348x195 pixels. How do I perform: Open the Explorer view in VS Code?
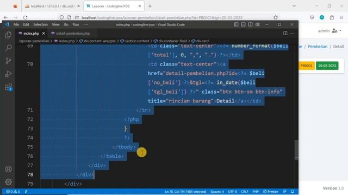point(8,35)
